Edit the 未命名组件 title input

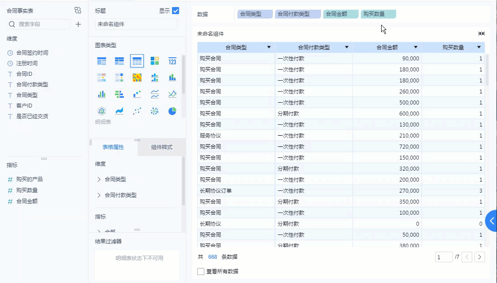tap(136, 24)
